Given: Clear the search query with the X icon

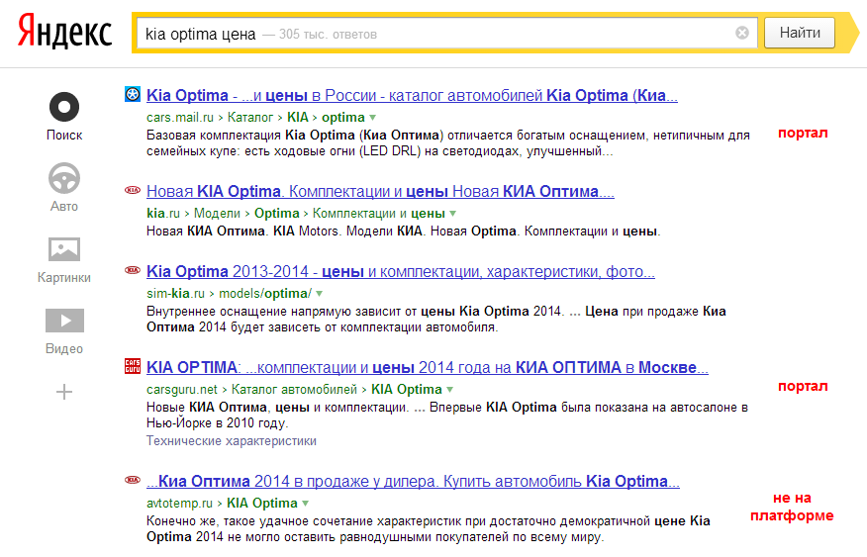Looking at the screenshot, I should click(x=742, y=34).
